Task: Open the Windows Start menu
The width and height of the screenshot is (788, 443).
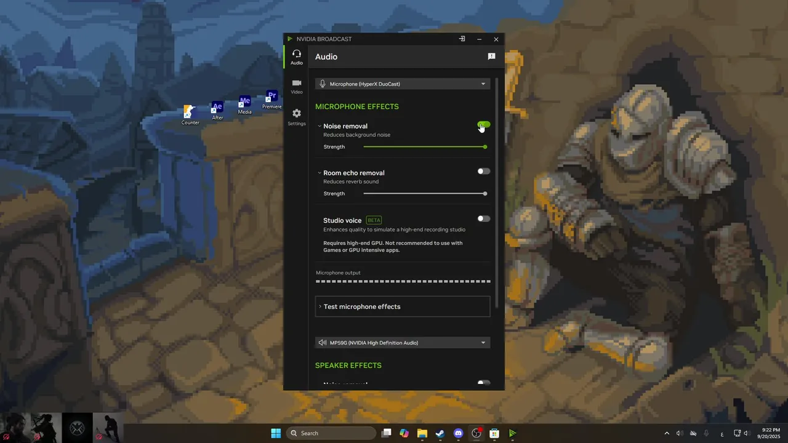Action: tap(276, 433)
